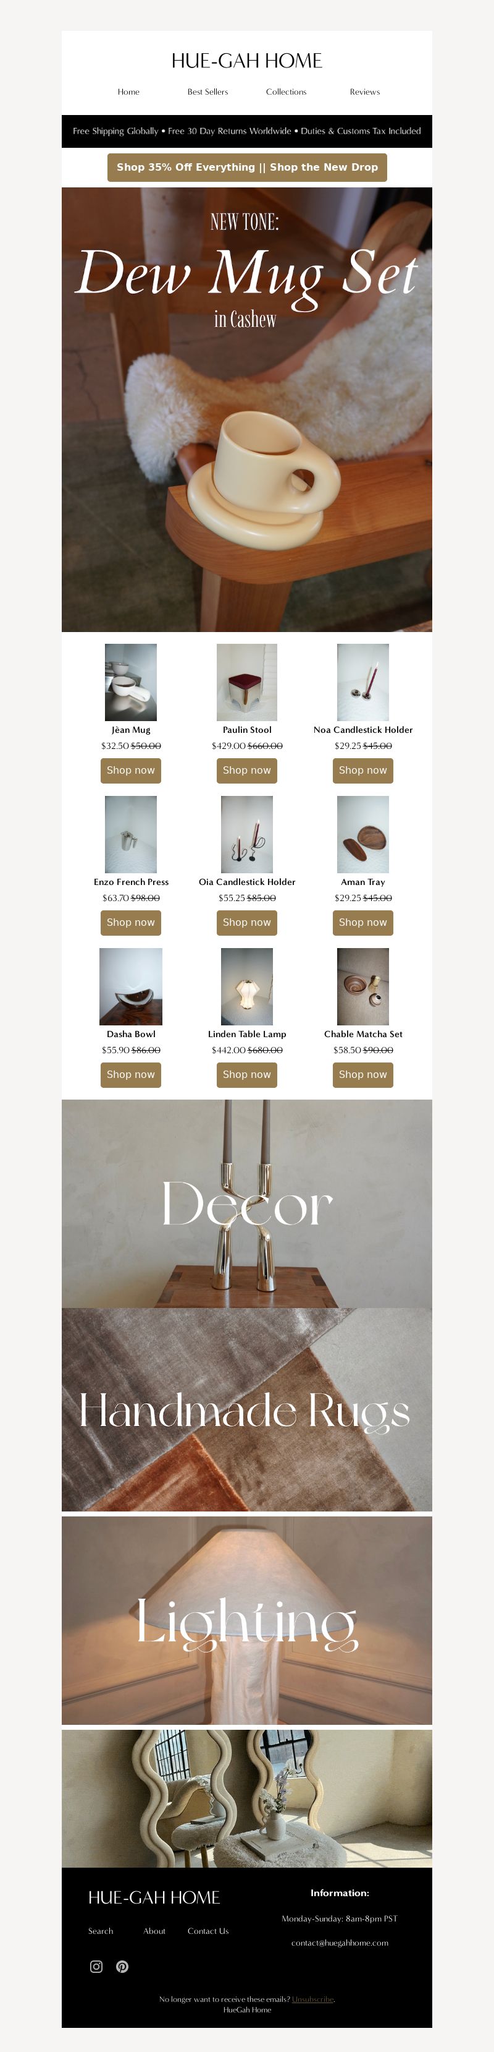Open the Pinterest icon in footer
The height and width of the screenshot is (2052, 494).
coord(122,1966)
